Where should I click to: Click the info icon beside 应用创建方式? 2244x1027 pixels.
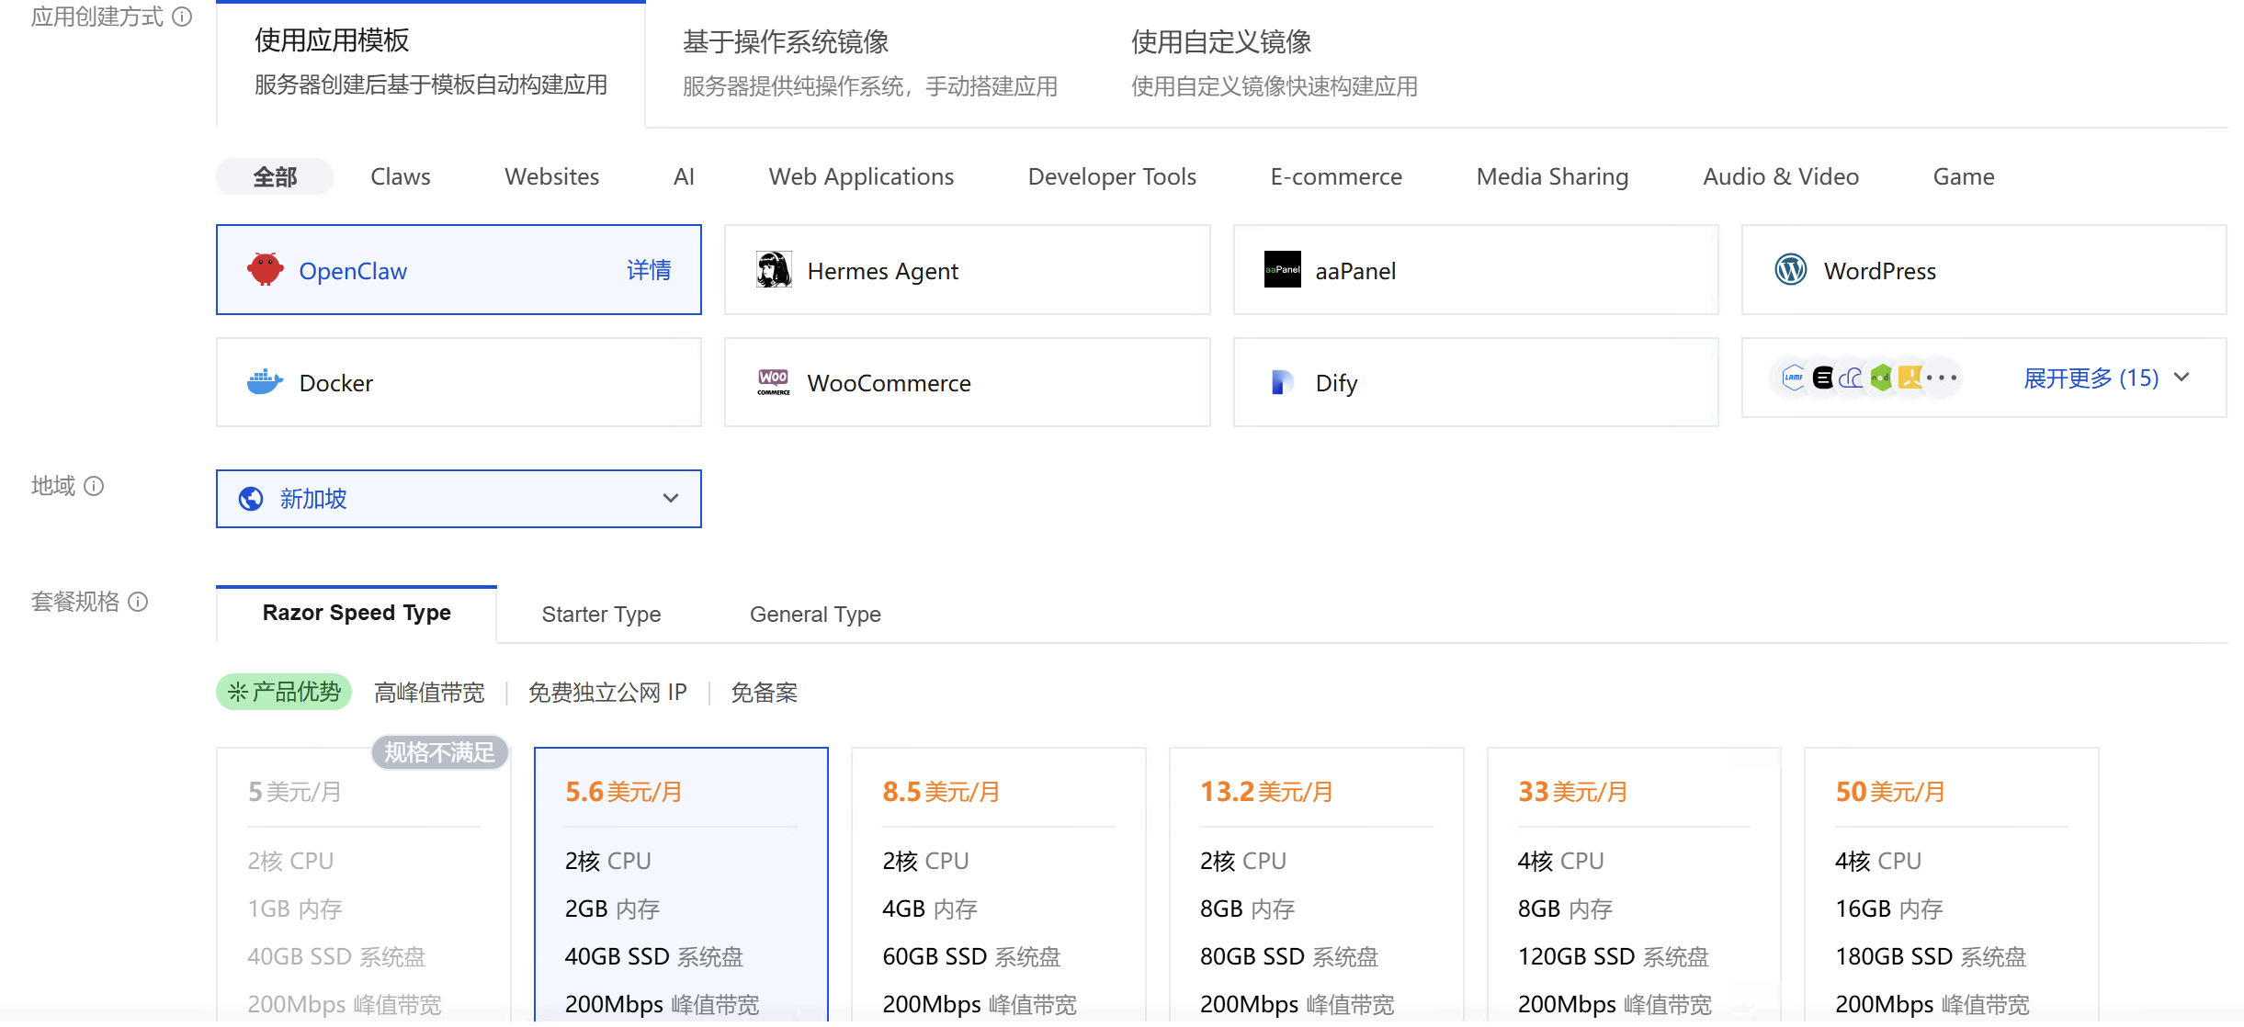click(x=183, y=17)
